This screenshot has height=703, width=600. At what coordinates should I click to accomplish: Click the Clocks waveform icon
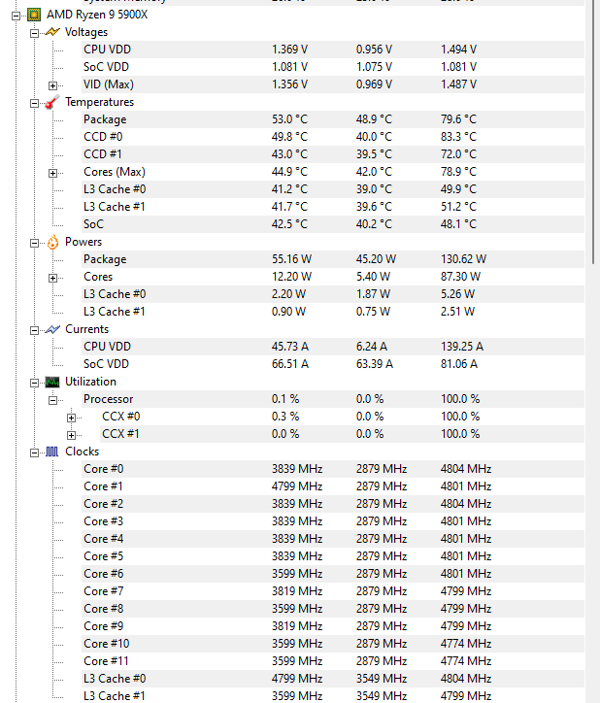pyautogui.click(x=52, y=452)
